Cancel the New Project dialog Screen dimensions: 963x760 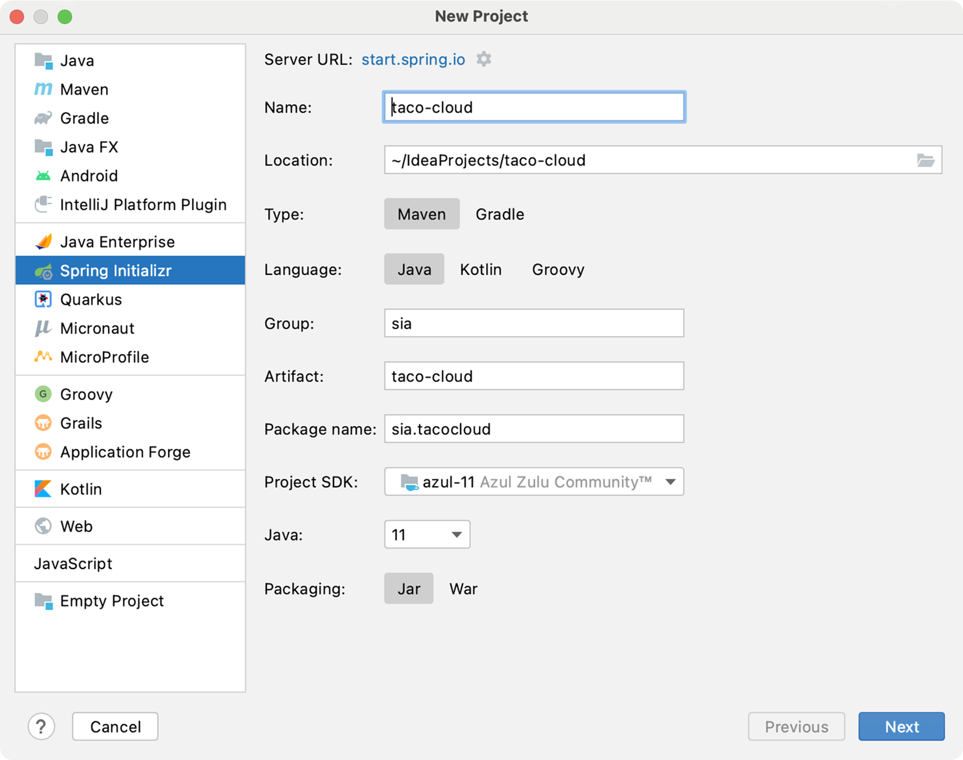(115, 727)
